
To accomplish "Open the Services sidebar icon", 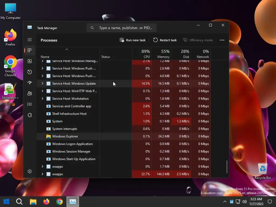I will pos(30,115).
